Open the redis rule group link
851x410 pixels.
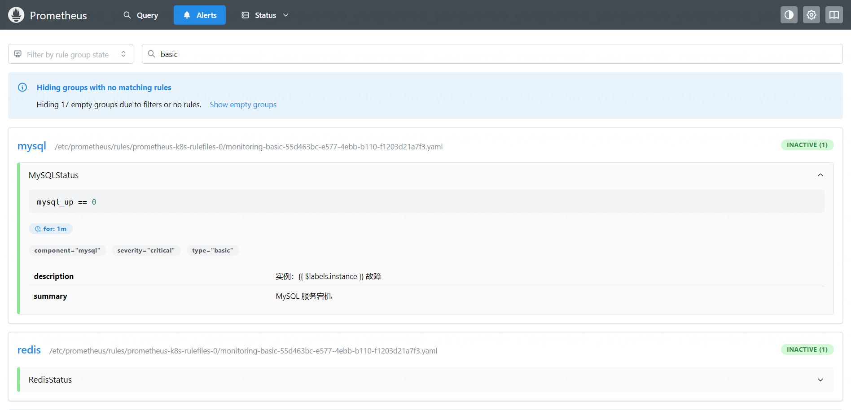tap(29, 350)
